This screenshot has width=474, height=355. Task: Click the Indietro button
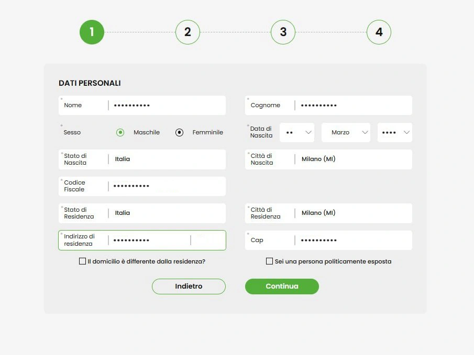coord(189,286)
